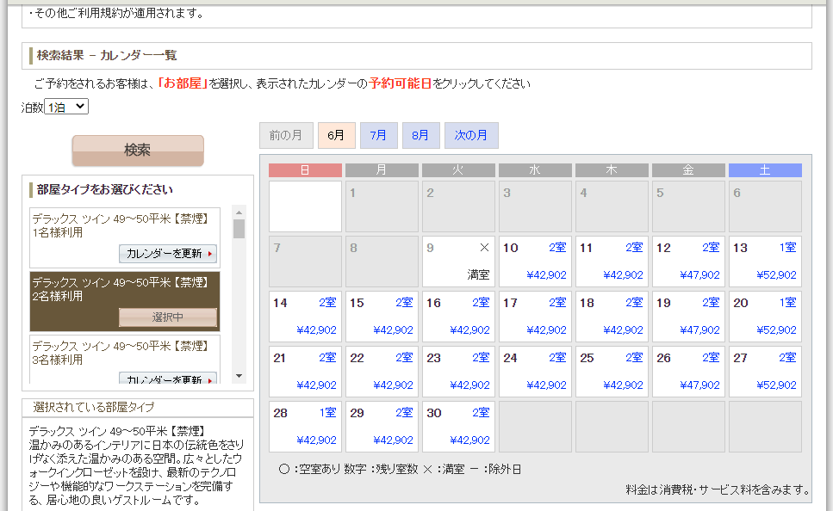This screenshot has height=511, width=833.
Task: Pick June 19 priced ¥47,902
Action: pyautogui.click(x=688, y=317)
